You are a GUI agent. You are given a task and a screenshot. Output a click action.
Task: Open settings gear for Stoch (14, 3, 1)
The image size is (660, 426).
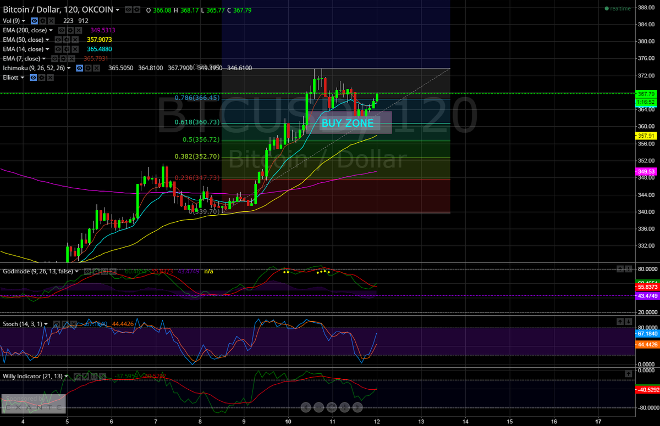65,324
